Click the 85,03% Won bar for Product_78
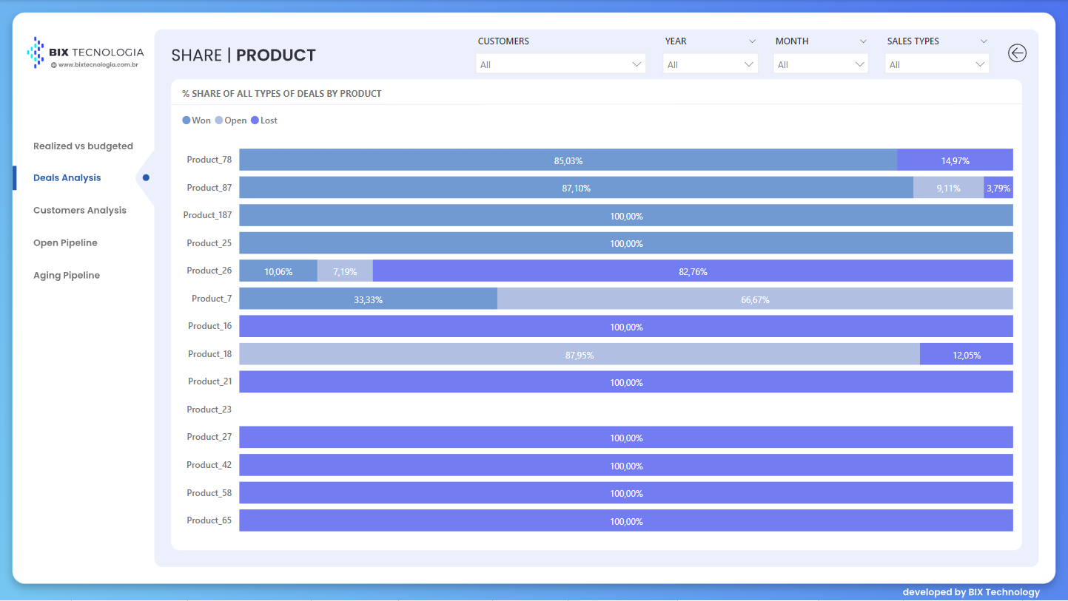The height and width of the screenshot is (601, 1068). 568,160
